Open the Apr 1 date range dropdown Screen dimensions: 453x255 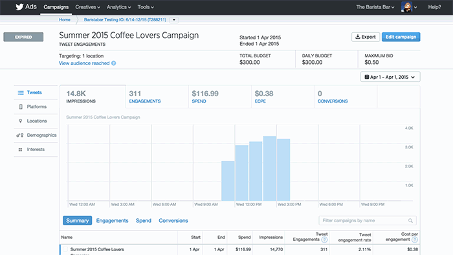click(x=390, y=77)
